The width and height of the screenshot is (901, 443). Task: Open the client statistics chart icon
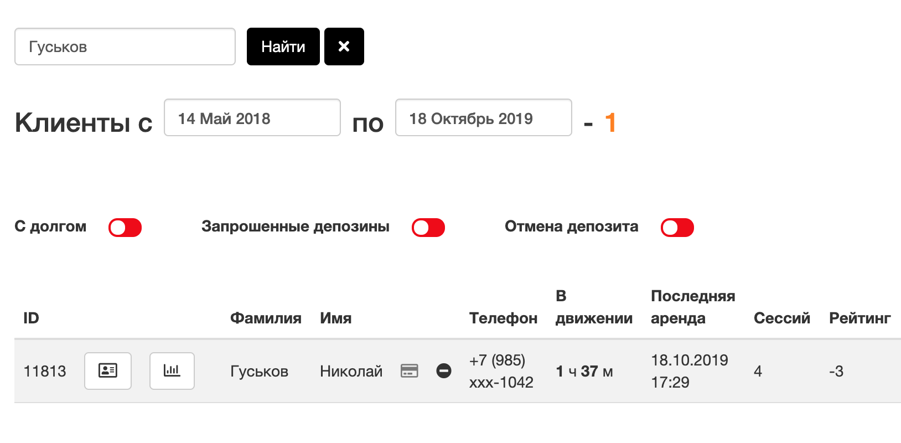172,371
